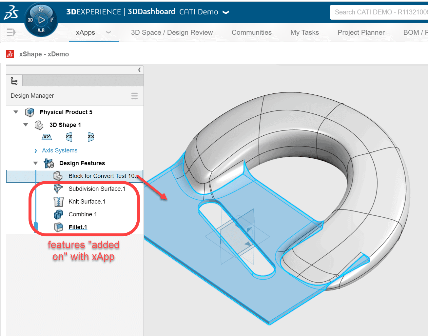Click the Search CATI DEMO field
The height and width of the screenshot is (336, 428).
pos(379,12)
